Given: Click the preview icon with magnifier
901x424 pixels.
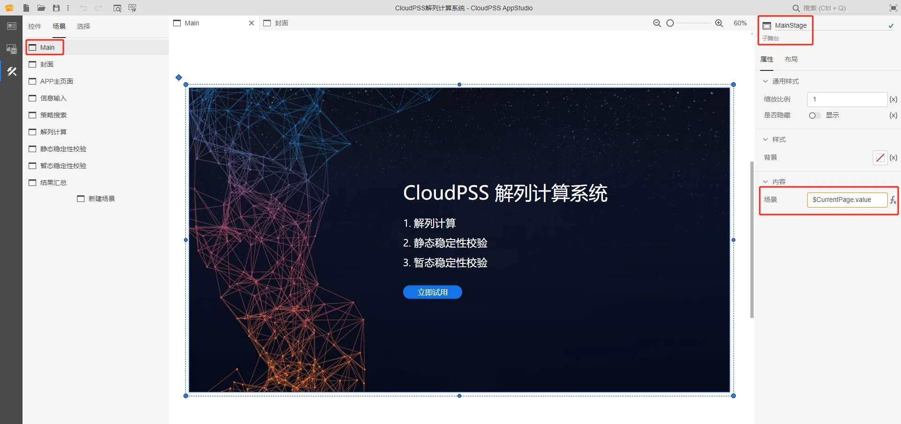Looking at the screenshot, I should 117,8.
